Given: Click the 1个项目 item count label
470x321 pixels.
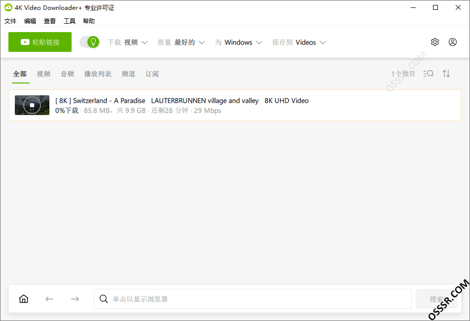Looking at the screenshot, I should coord(403,74).
